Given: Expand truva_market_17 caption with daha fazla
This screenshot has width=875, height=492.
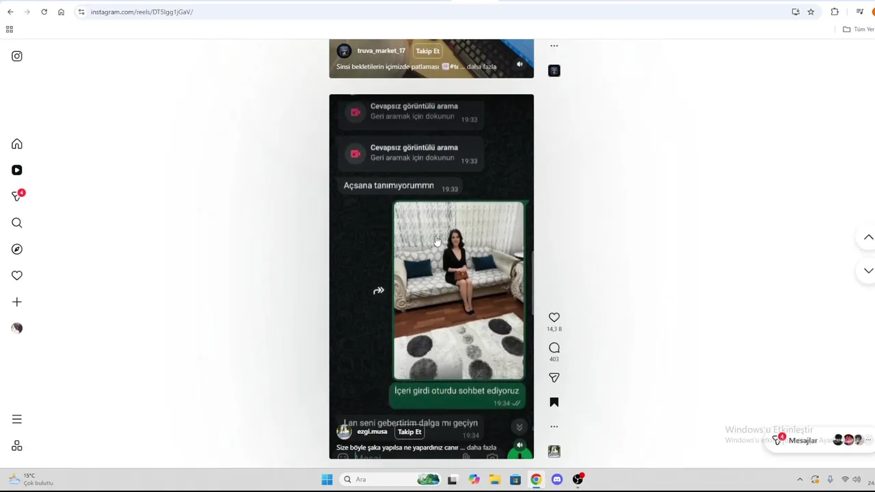Looking at the screenshot, I should coord(481,67).
